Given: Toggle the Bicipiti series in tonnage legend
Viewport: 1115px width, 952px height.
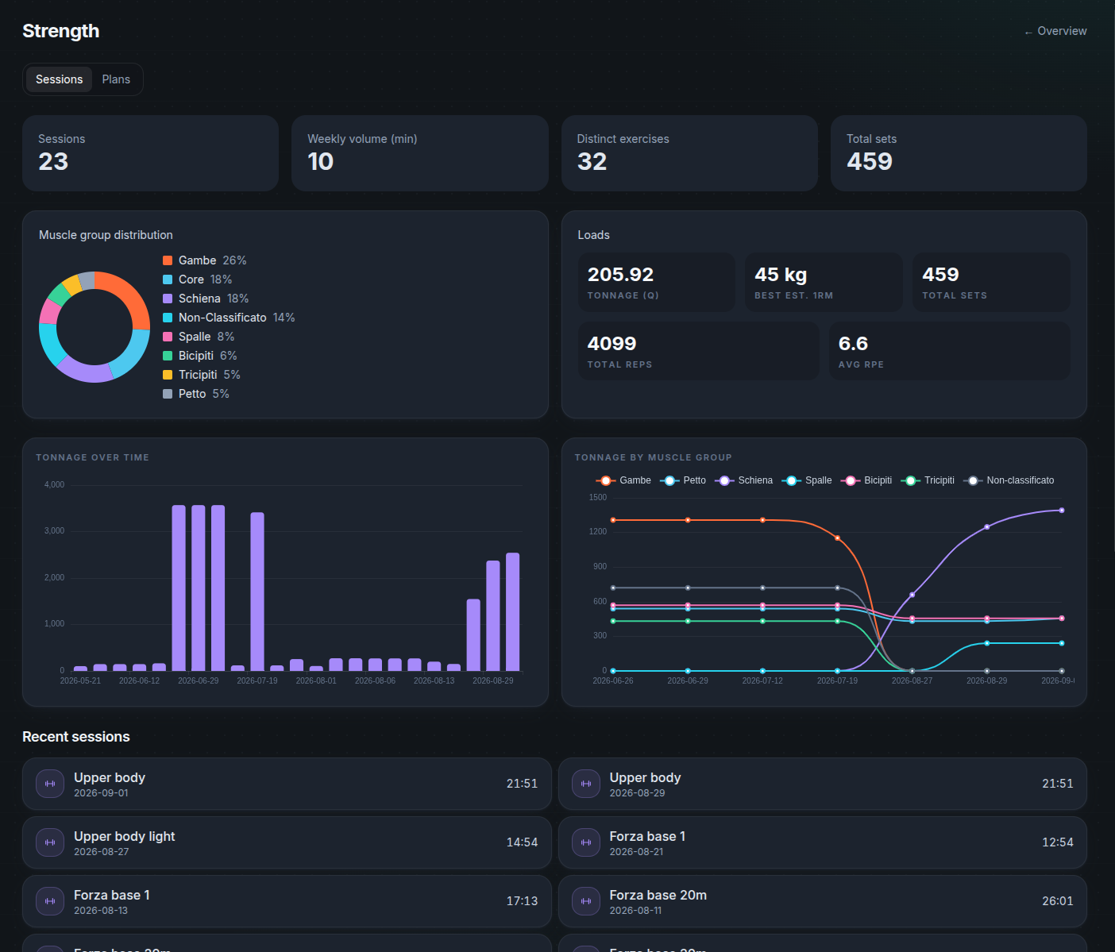Looking at the screenshot, I should point(866,480).
